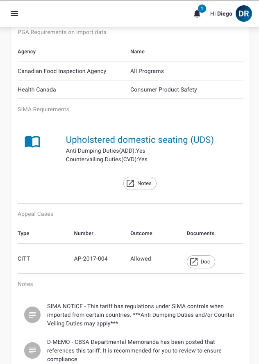Click the SIMA NOTICE note icon
The width and height of the screenshot is (259, 364).
[32, 315]
